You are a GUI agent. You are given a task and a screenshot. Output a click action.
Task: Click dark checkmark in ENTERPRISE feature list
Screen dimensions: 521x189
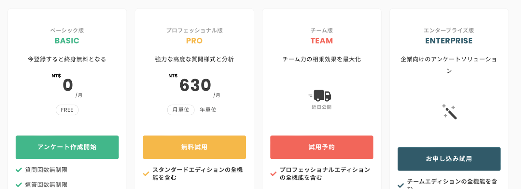[401, 185]
